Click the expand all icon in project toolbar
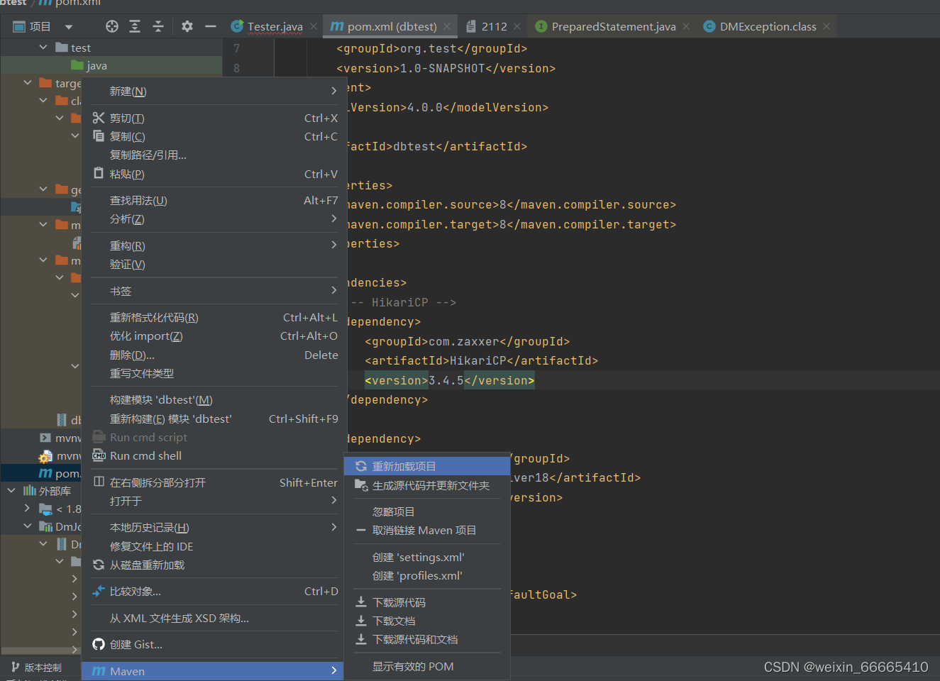Screen dimensions: 940x681 coord(135,26)
